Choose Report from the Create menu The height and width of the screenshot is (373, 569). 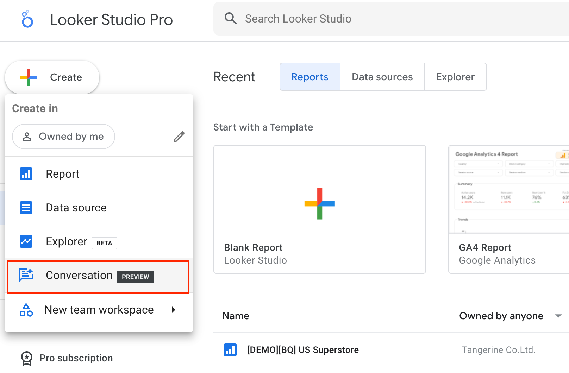tap(99, 174)
